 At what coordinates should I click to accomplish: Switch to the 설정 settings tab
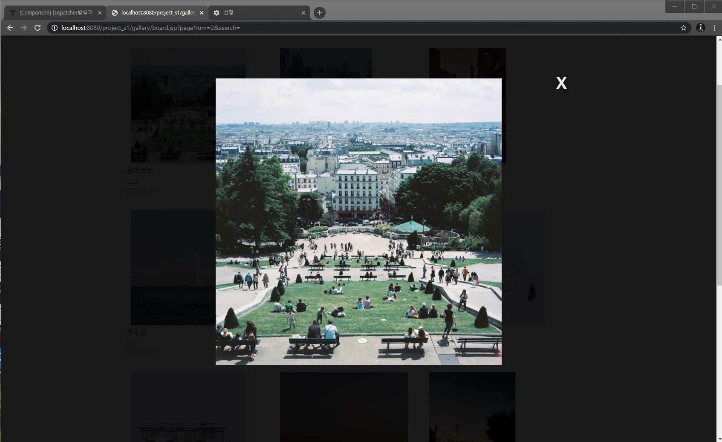[x=259, y=13]
